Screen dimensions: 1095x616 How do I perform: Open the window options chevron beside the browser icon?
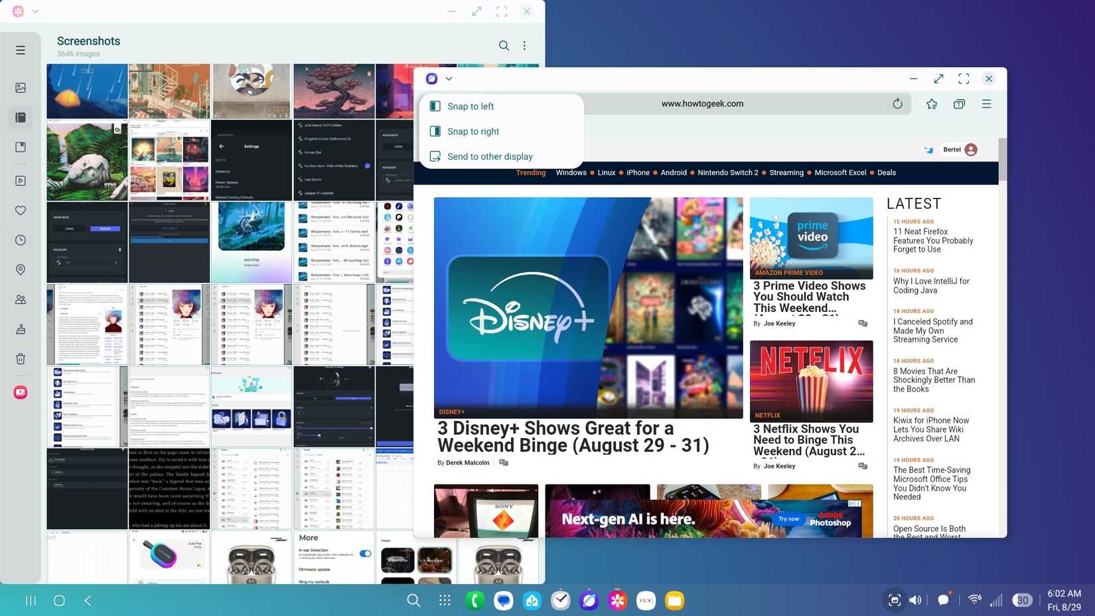point(449,78)
